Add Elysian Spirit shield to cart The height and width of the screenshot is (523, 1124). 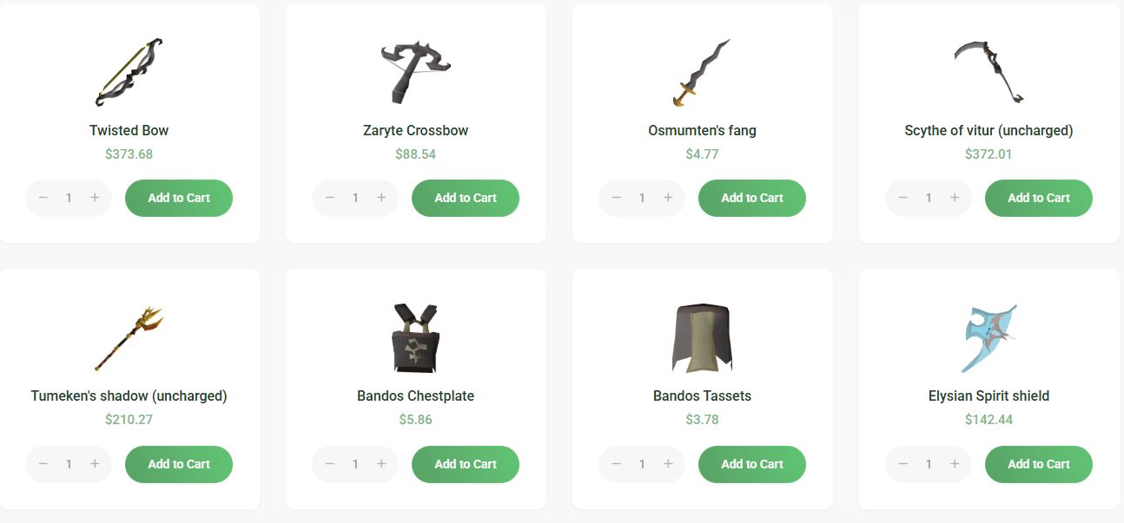1039,464
